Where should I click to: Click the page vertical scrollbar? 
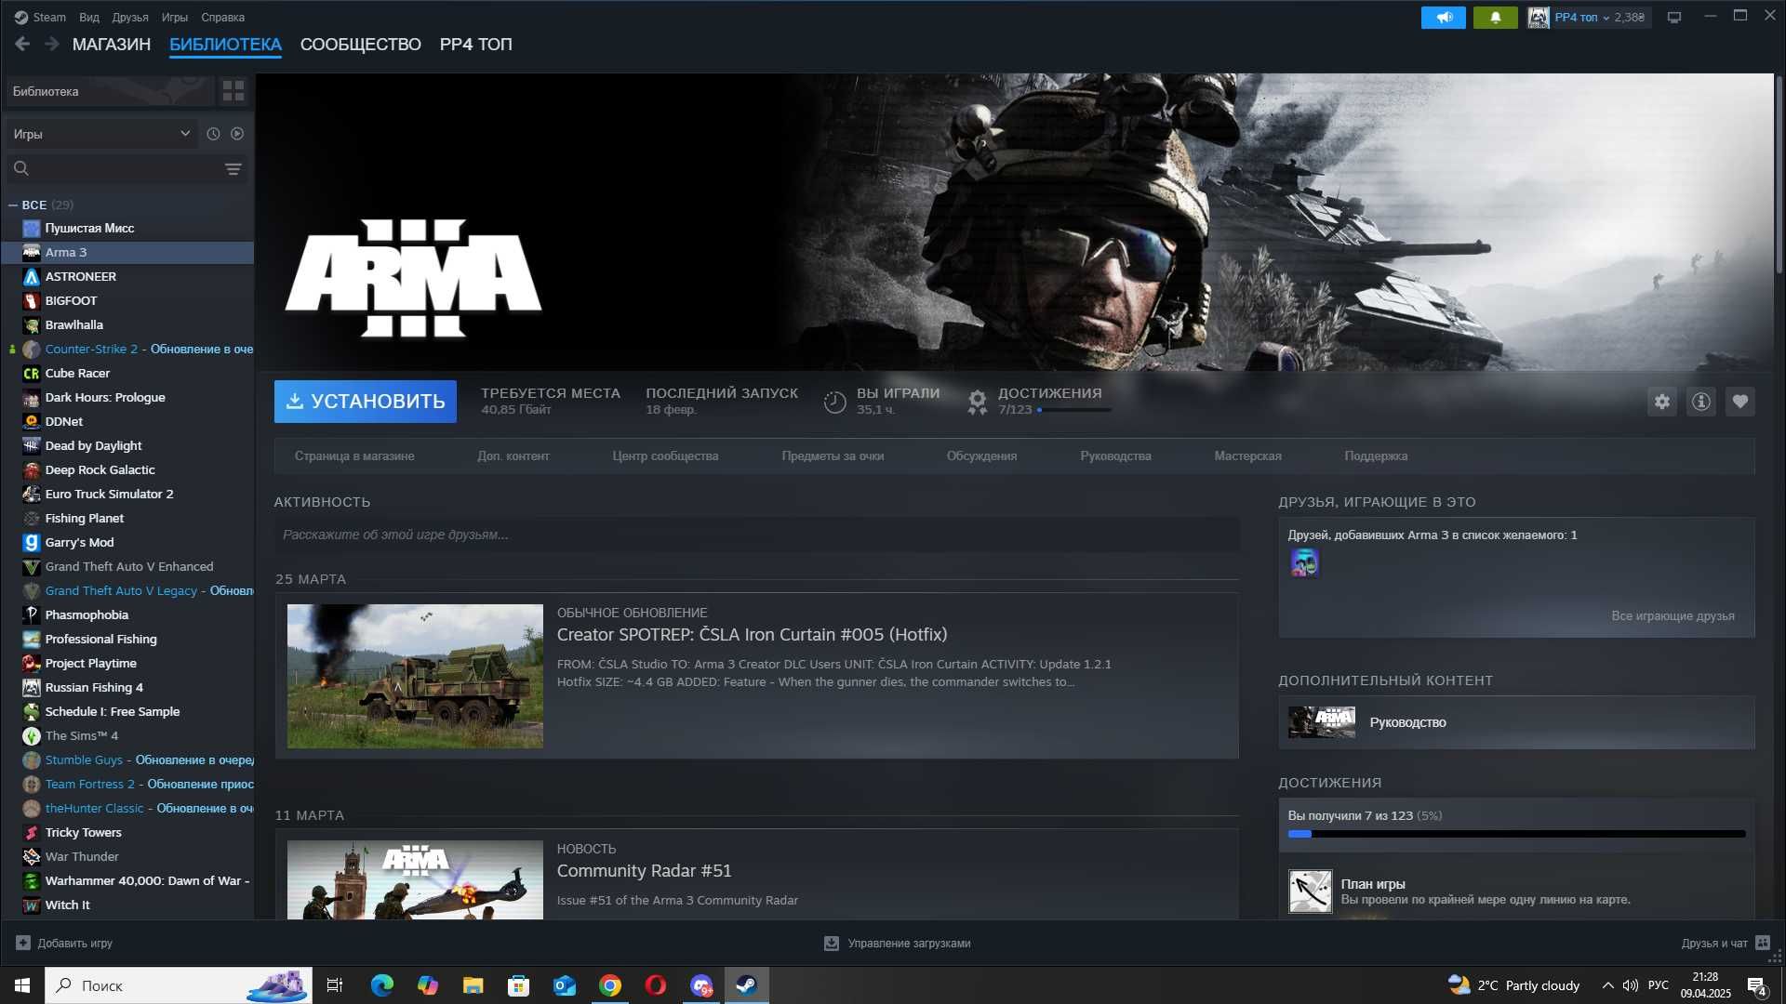click(1779, 177)
